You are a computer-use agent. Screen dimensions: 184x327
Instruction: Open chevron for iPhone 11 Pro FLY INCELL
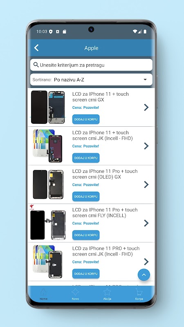click(x=146, y=223)
